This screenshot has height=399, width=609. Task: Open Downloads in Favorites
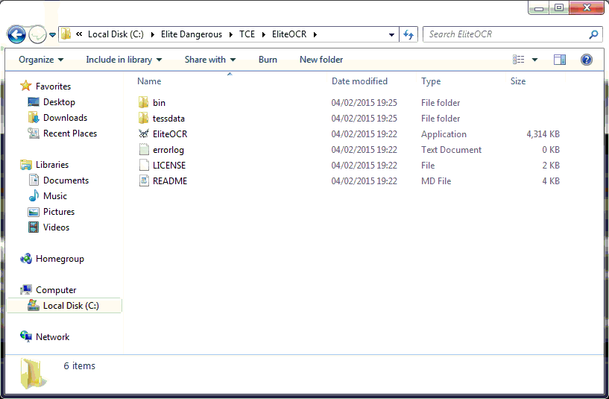point(66,118)
